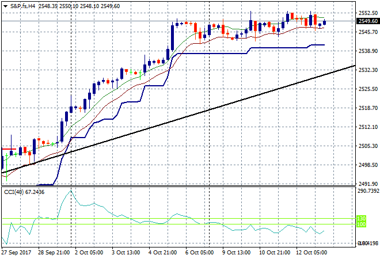The image size is (380, 259).
Task: Click the 2518.70 price axis label
Action: pyautogui.click(x=368, y=108)
